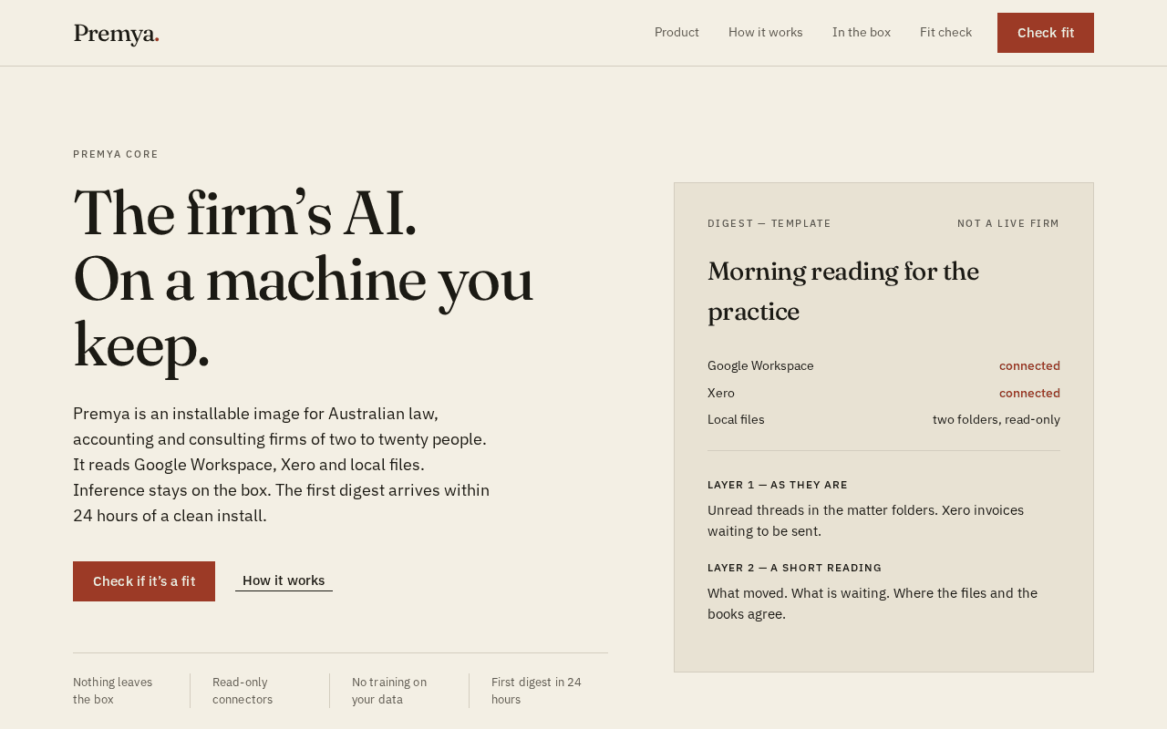Click the Unread threads in matter folders text
Viewport: 1167px width, 729px height.
pyautogui.click(x=866, y=520)
